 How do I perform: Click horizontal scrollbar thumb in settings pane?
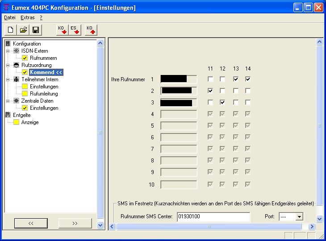[209, 226]
